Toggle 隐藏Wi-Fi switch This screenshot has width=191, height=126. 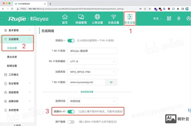click(71, 111)
